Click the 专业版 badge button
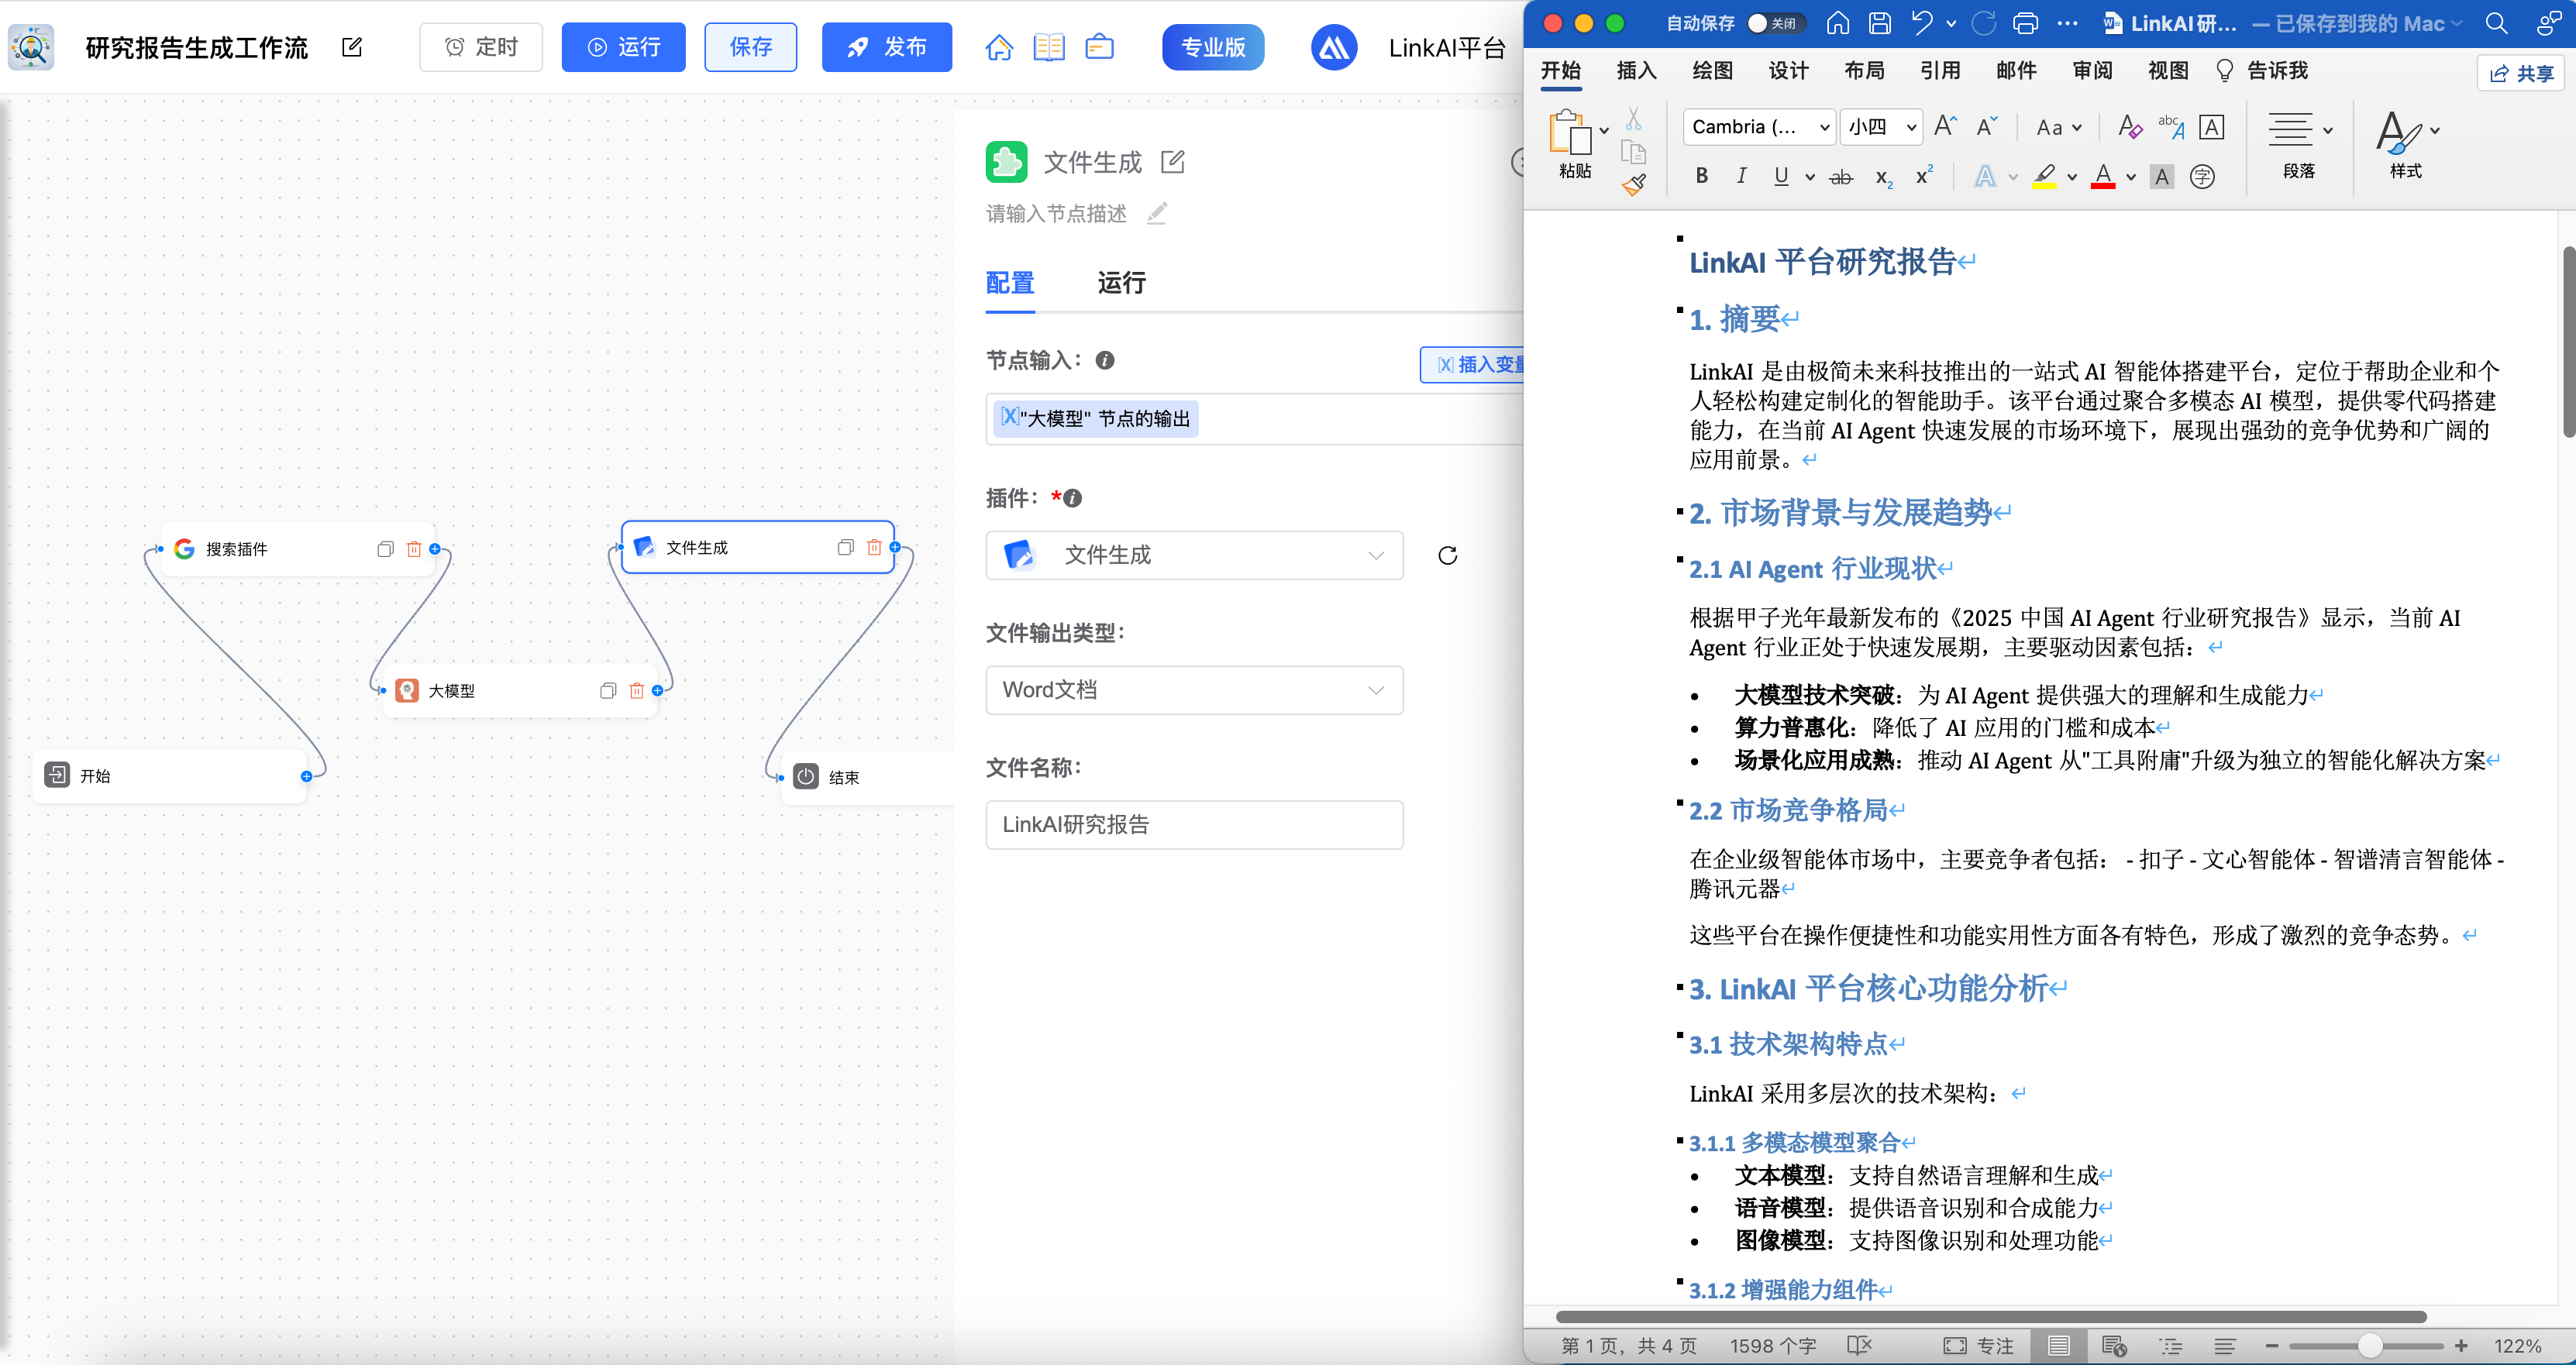Image resolution: width=2576 pixels, height=1365 pixels. click(1213, 47)
